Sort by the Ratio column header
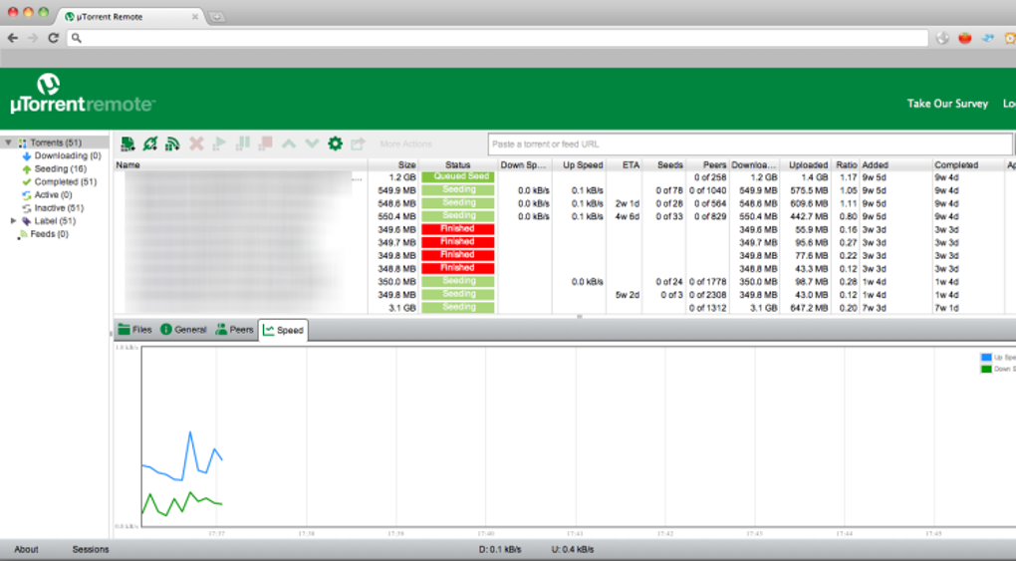1016x561 pixels. 846,165
